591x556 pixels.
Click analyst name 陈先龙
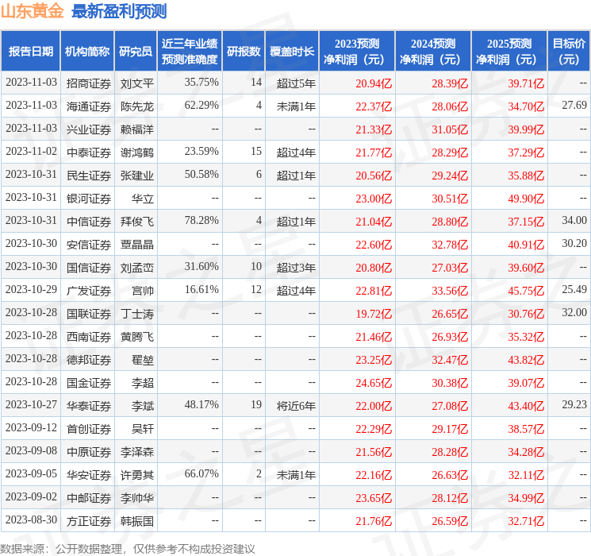point(137,106)
